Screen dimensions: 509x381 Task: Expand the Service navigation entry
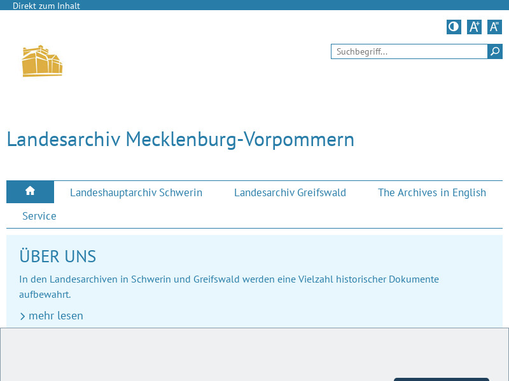coord(39,216)
